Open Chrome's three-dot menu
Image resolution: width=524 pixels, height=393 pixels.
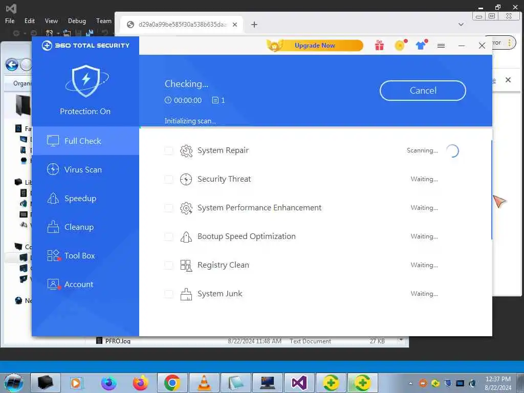[x=509, y=43]
